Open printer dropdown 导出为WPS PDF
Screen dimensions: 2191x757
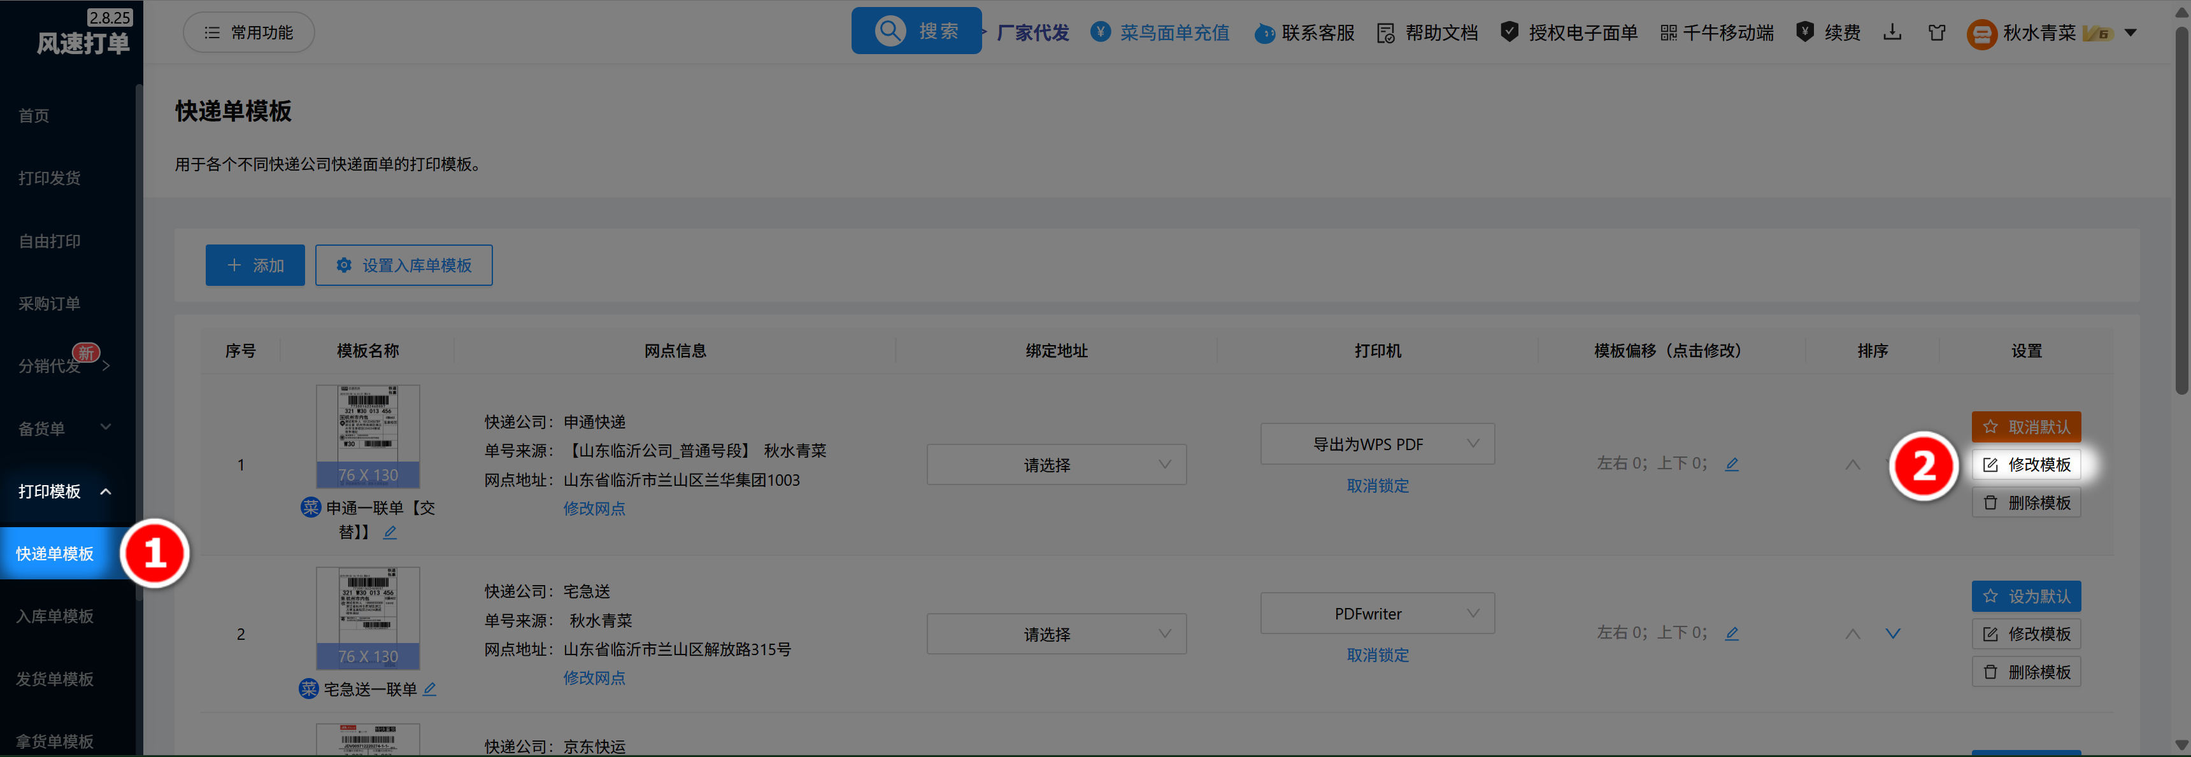tap(1377, 444)
